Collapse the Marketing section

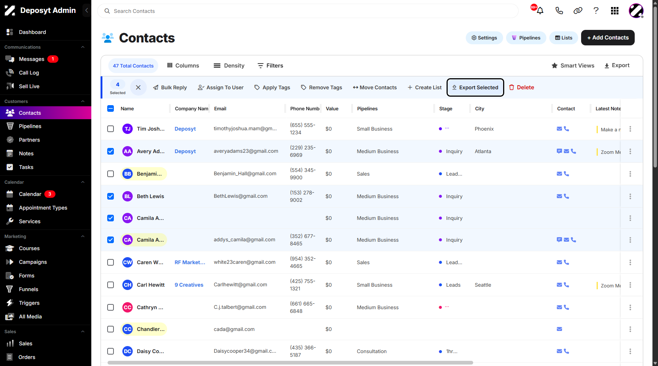pos(83,236)
